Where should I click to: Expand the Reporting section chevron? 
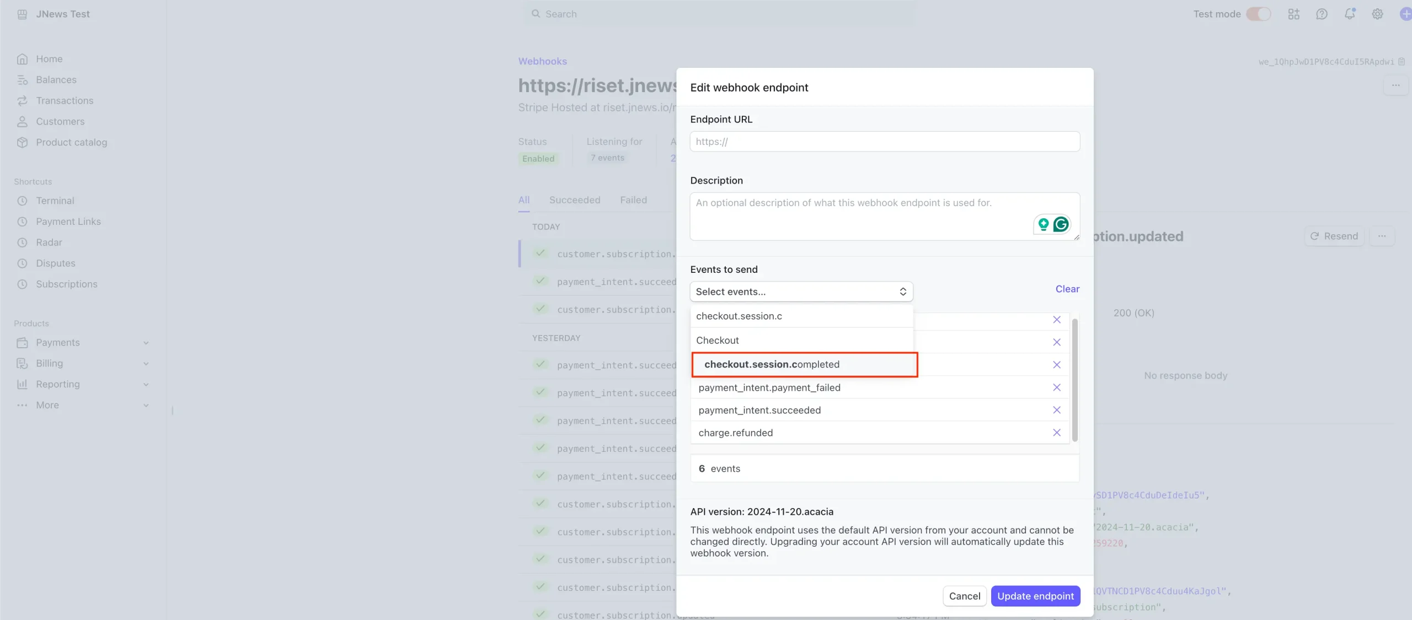point(146,385)
